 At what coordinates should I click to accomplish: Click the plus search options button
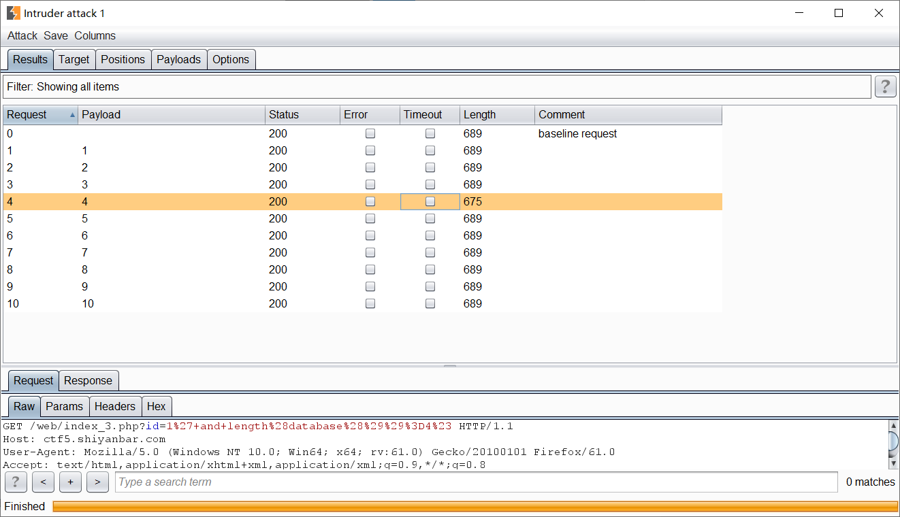(x=70, y=482)
